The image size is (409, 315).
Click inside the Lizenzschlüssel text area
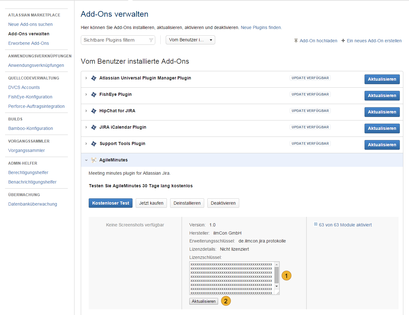click(232, 278)
